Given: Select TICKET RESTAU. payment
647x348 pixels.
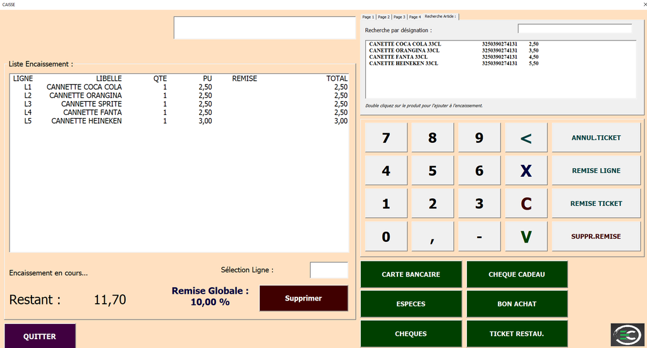Looking at the screenshot, I should point(517,334).
